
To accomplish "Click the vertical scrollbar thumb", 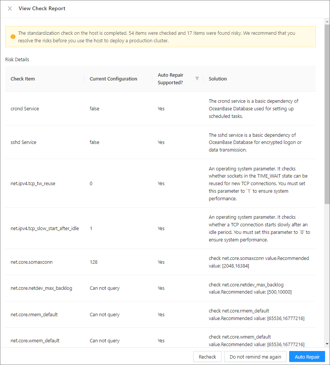I will coord(327,113).
